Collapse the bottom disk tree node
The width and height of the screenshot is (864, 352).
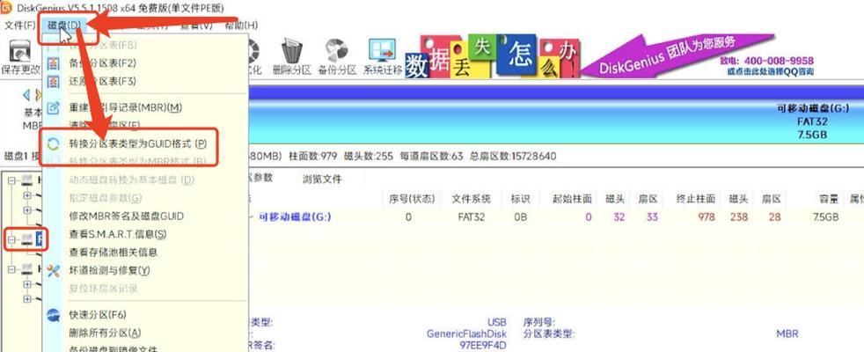(x=12, y=269)
